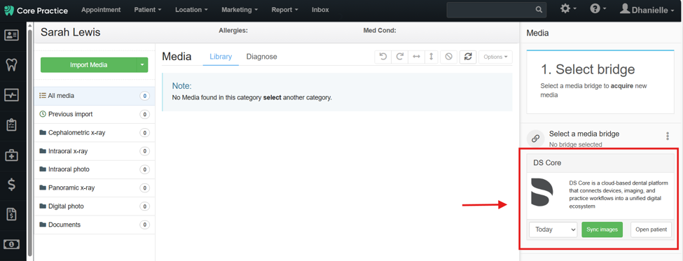Image resolution: width=683 pixels, height=261 pixels.
Task: Click the Sarah Lewis patient name
Action: pos(70,32)
